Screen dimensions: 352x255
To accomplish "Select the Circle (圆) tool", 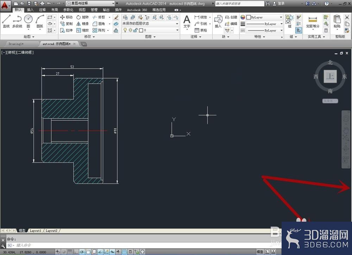I will (x=28, y=21).
